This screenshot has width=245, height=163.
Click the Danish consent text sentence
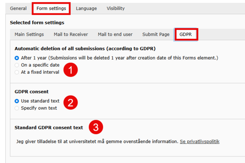pyautogui.click(x=97, y=142)
